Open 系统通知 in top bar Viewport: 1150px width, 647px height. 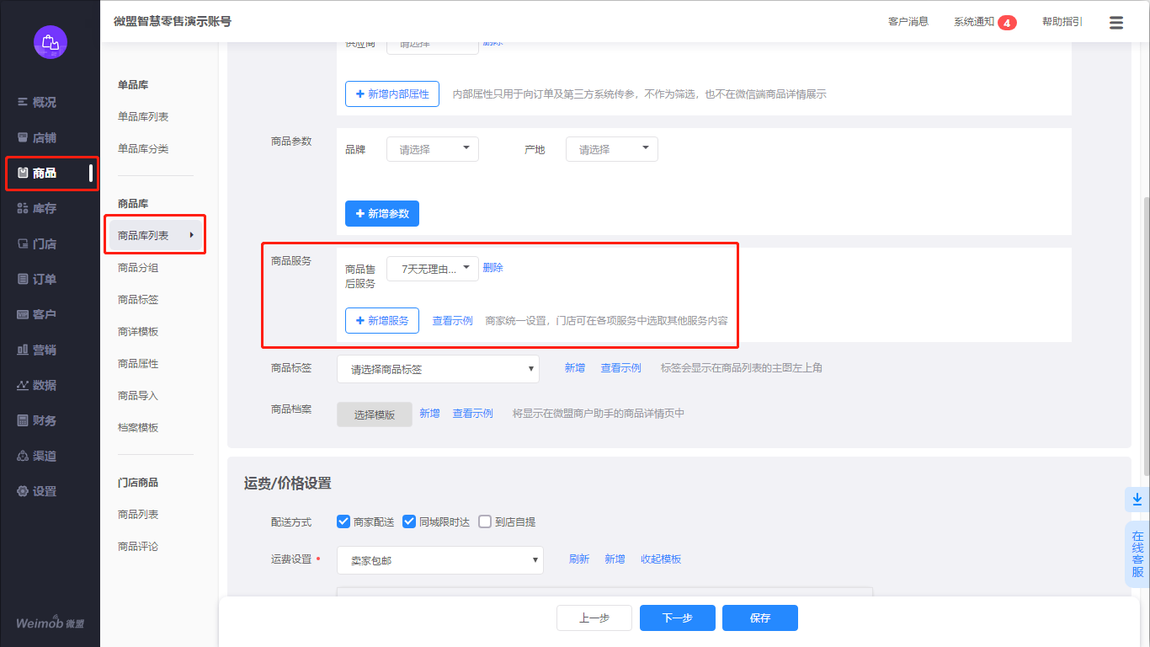click(x=974, y=22)
